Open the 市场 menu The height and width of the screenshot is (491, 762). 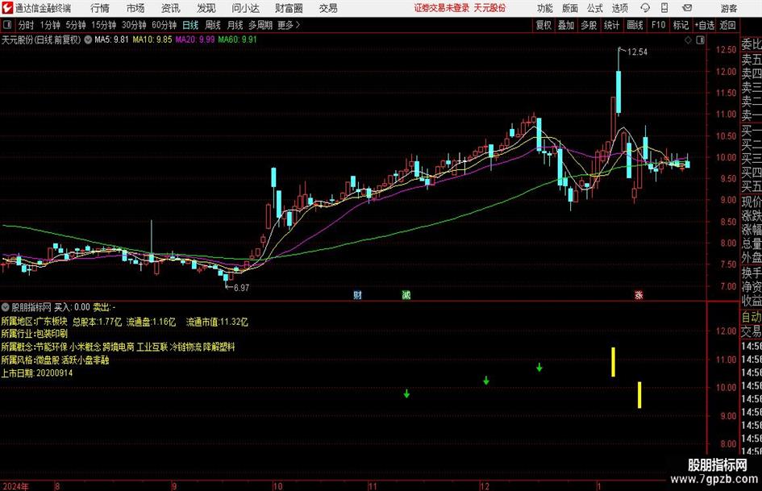point(135,8)
